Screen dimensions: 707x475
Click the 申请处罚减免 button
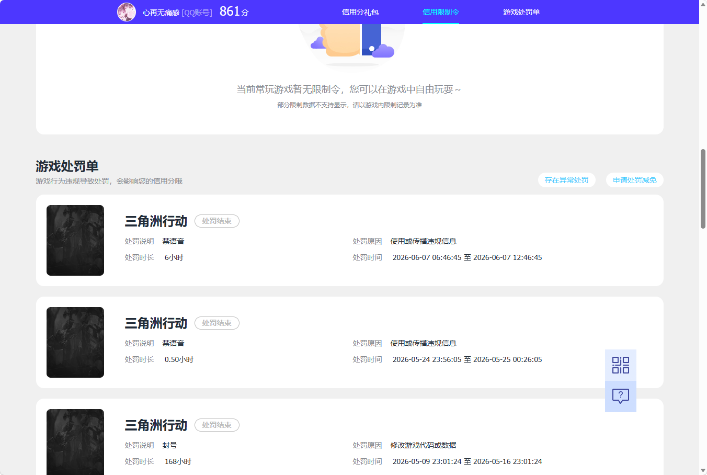click(635, 180)
